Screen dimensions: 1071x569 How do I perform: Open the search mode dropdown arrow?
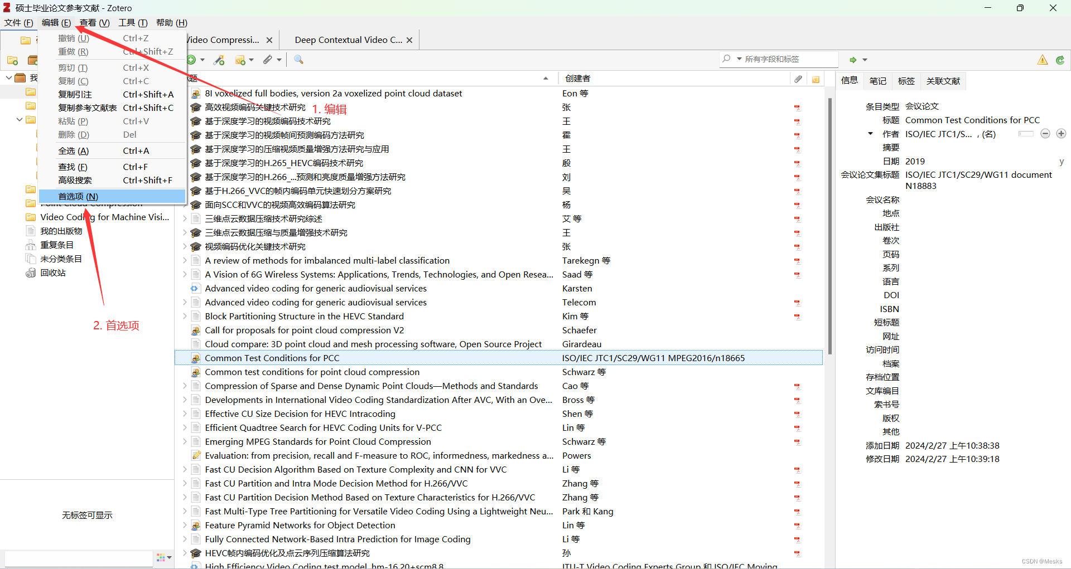click(x=739, y=59)
